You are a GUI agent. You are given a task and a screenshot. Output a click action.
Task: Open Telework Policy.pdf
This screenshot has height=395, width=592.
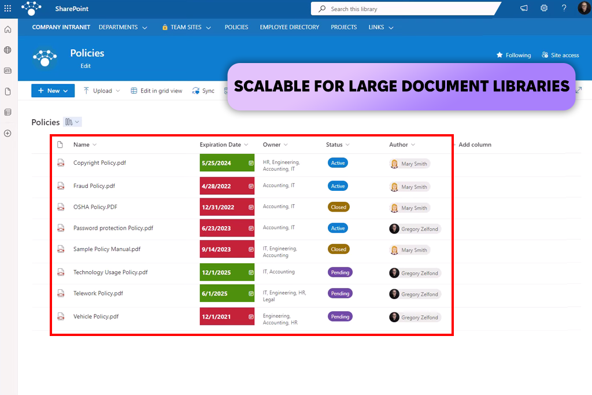click(98, 293)
